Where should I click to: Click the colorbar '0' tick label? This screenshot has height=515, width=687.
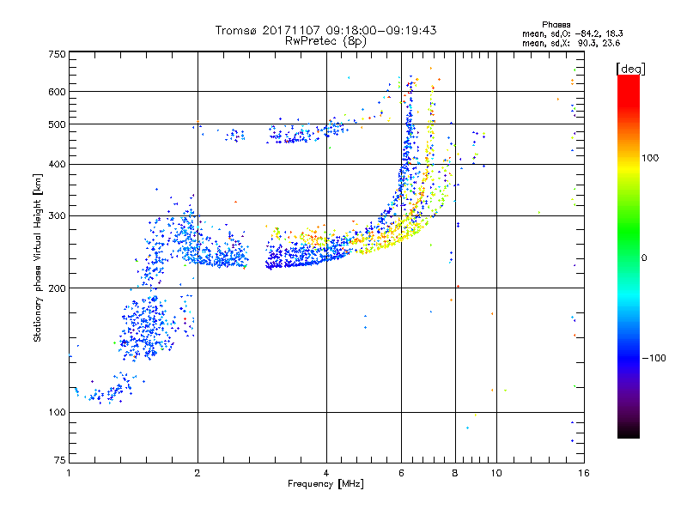(x=644, y=258)
